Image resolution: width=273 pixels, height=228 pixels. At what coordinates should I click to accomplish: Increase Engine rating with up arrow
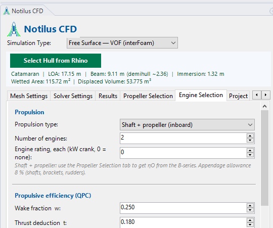250,151
